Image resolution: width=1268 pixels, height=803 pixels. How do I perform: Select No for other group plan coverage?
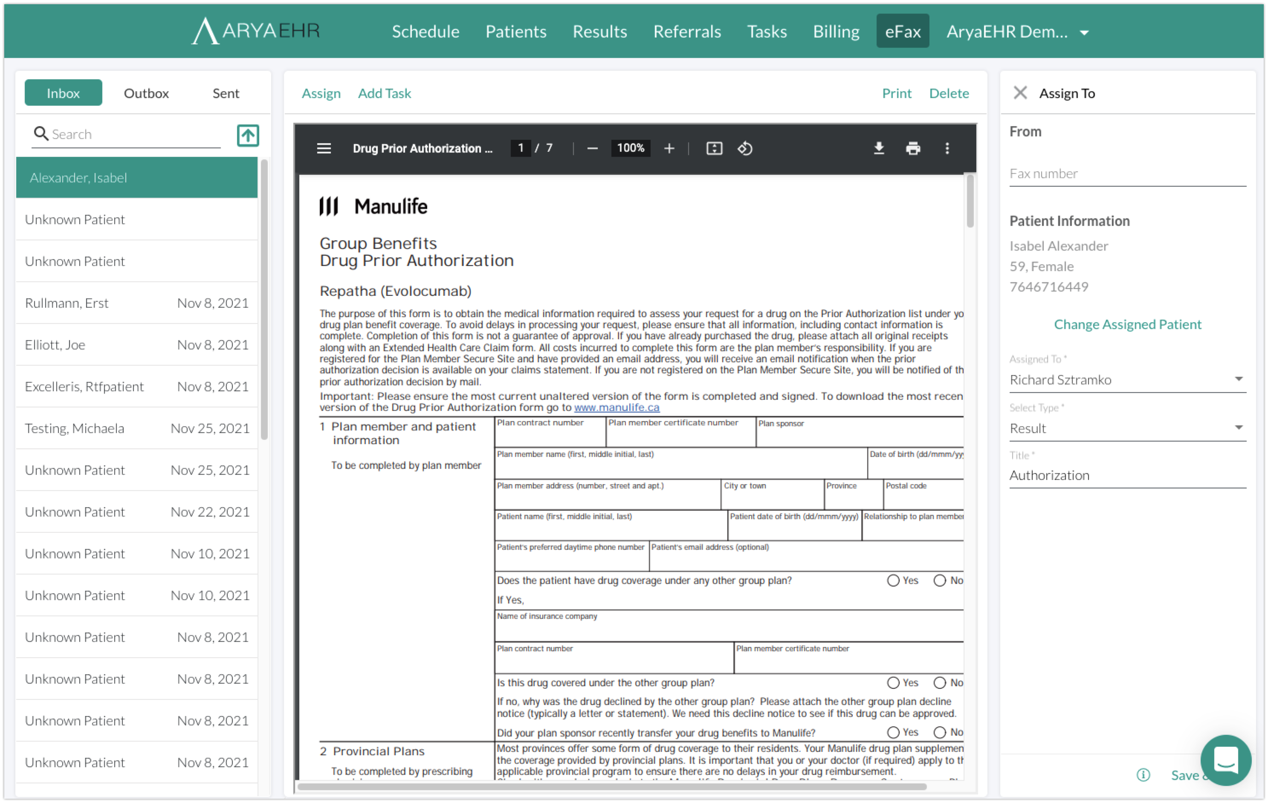pyautogui.click(x=939, y=580)
